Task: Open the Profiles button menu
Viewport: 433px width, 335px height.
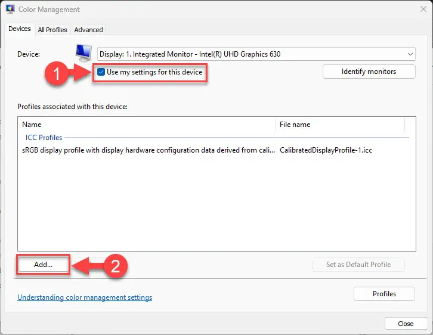Action: tap(384, 294)
